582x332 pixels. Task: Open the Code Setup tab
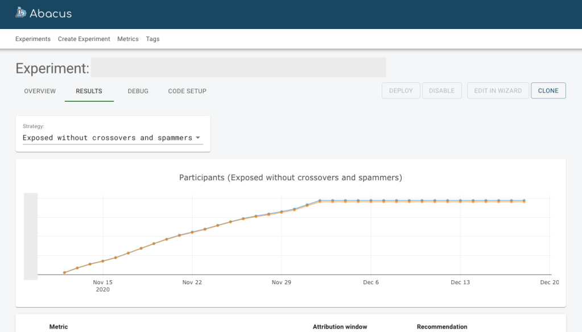pyautogui.click(x=187, y=91)
